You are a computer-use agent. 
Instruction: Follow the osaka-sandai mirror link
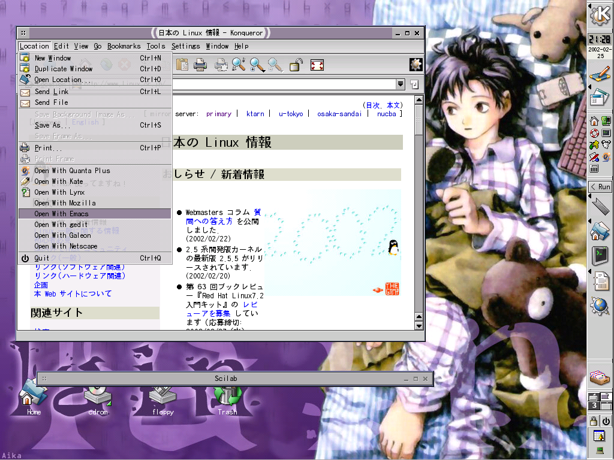(x=339, y=114)
